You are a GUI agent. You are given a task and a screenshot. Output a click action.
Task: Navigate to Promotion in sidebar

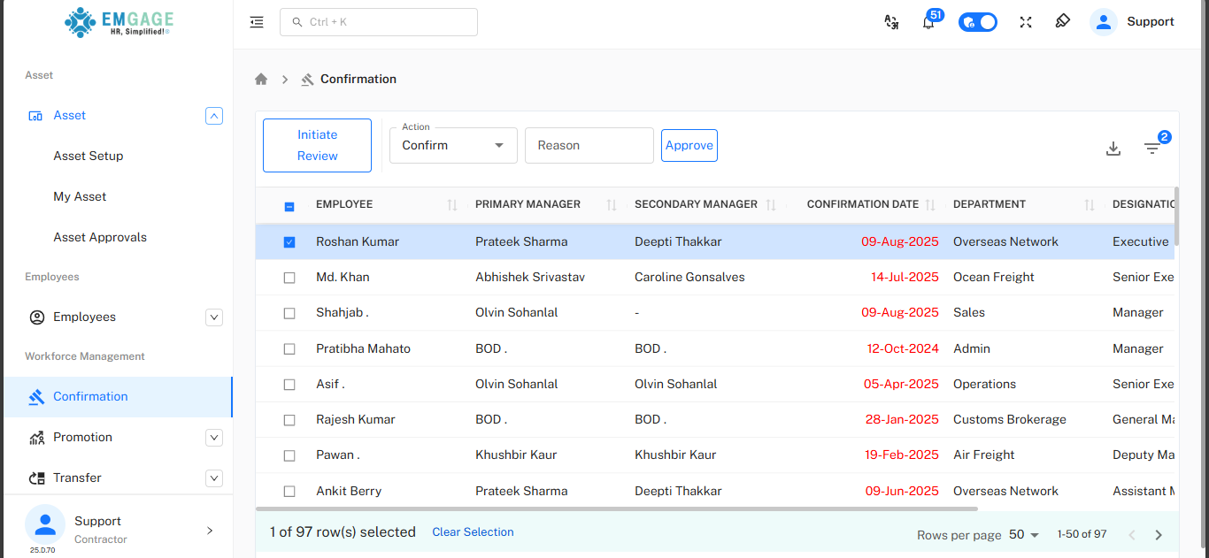(x=82, y=437)
